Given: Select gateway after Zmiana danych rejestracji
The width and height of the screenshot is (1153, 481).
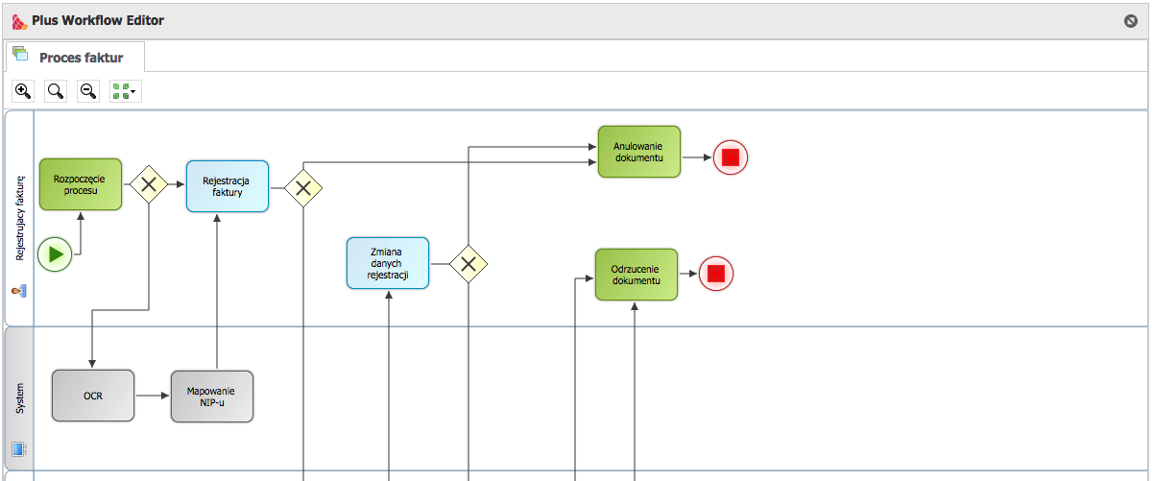Looking at the screenshot, I should point(468,264).
